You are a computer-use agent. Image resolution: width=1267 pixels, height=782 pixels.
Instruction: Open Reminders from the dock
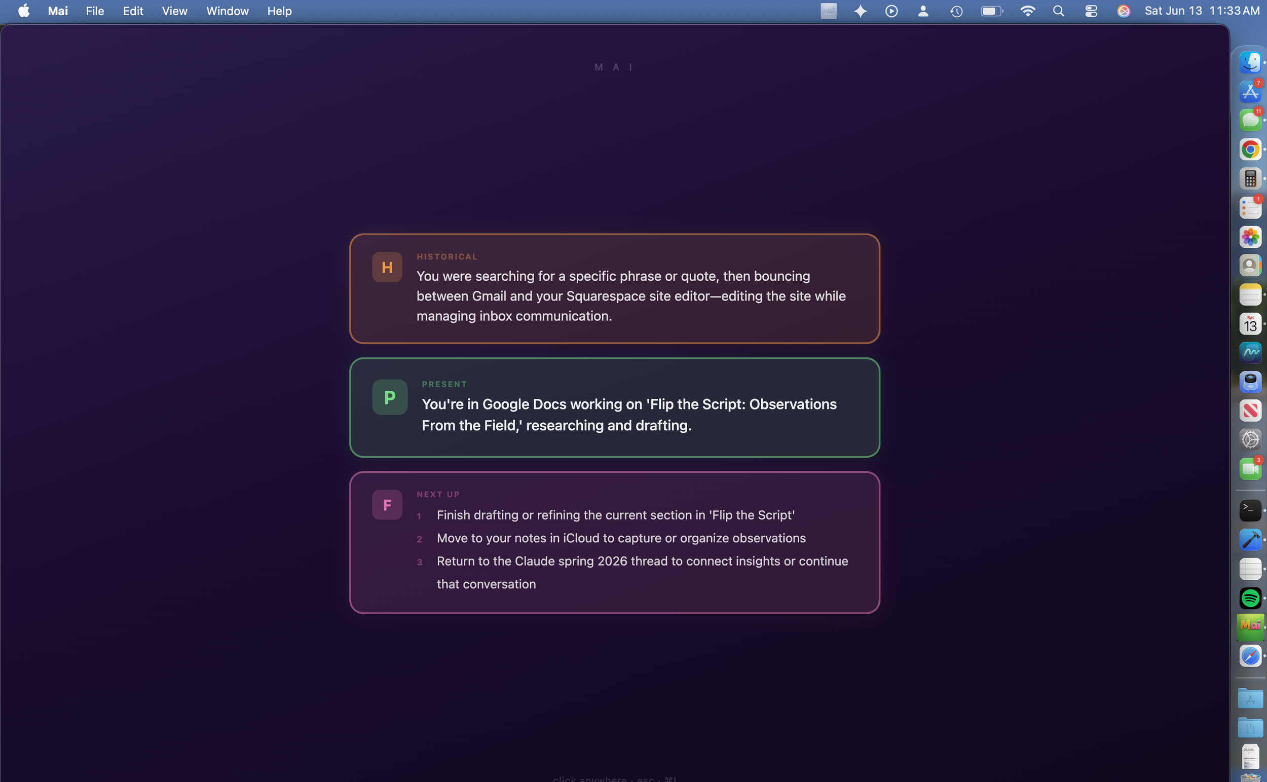pyautogui.click(x=1250, y=208)
